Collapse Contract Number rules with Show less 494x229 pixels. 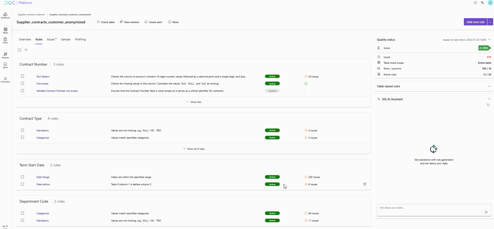click(194, 102)
